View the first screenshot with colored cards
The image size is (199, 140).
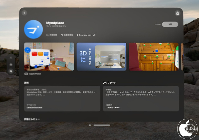pyautogui.click(x=49, y=56)
